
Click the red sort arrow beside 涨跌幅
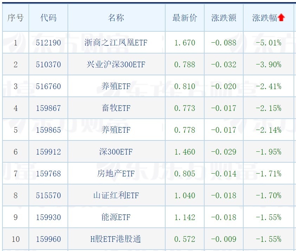coord(281,18)
